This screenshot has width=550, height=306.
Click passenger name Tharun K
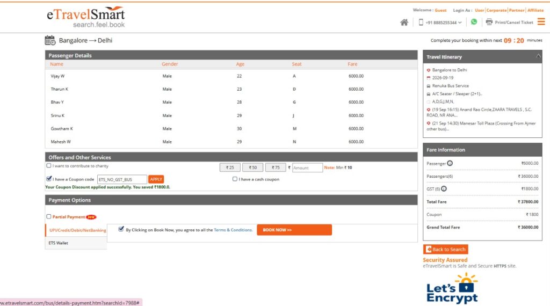[59, 89]
